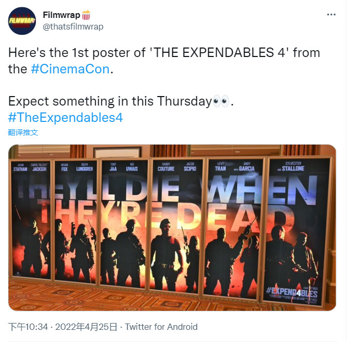Click the patterned carpet below the posters

pos(158,302)
